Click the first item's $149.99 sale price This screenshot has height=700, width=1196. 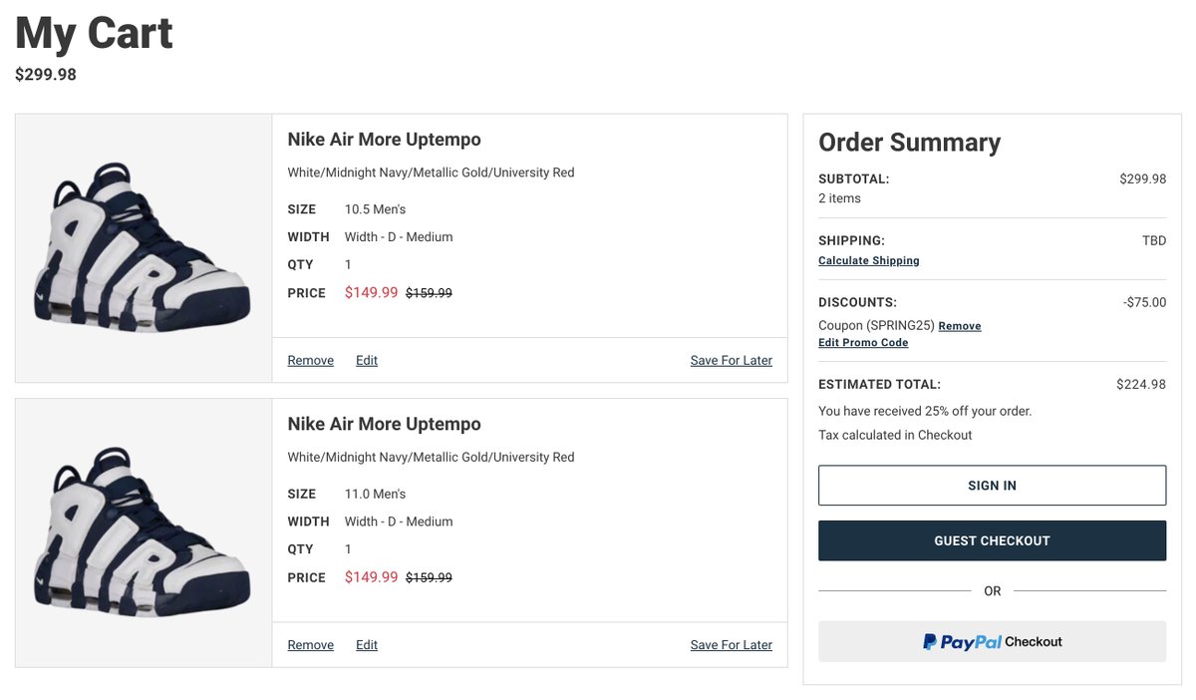coord(371,293)
